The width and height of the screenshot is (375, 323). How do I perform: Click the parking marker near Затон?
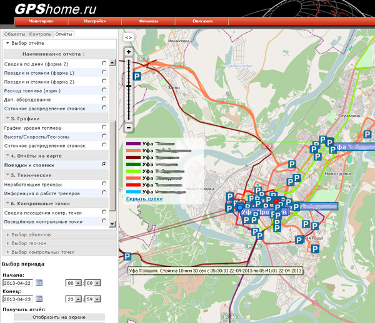(136, 75)
